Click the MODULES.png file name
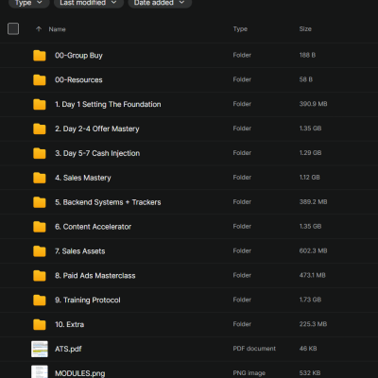Screen dimensions: 378x378 (x=80, y=373)
